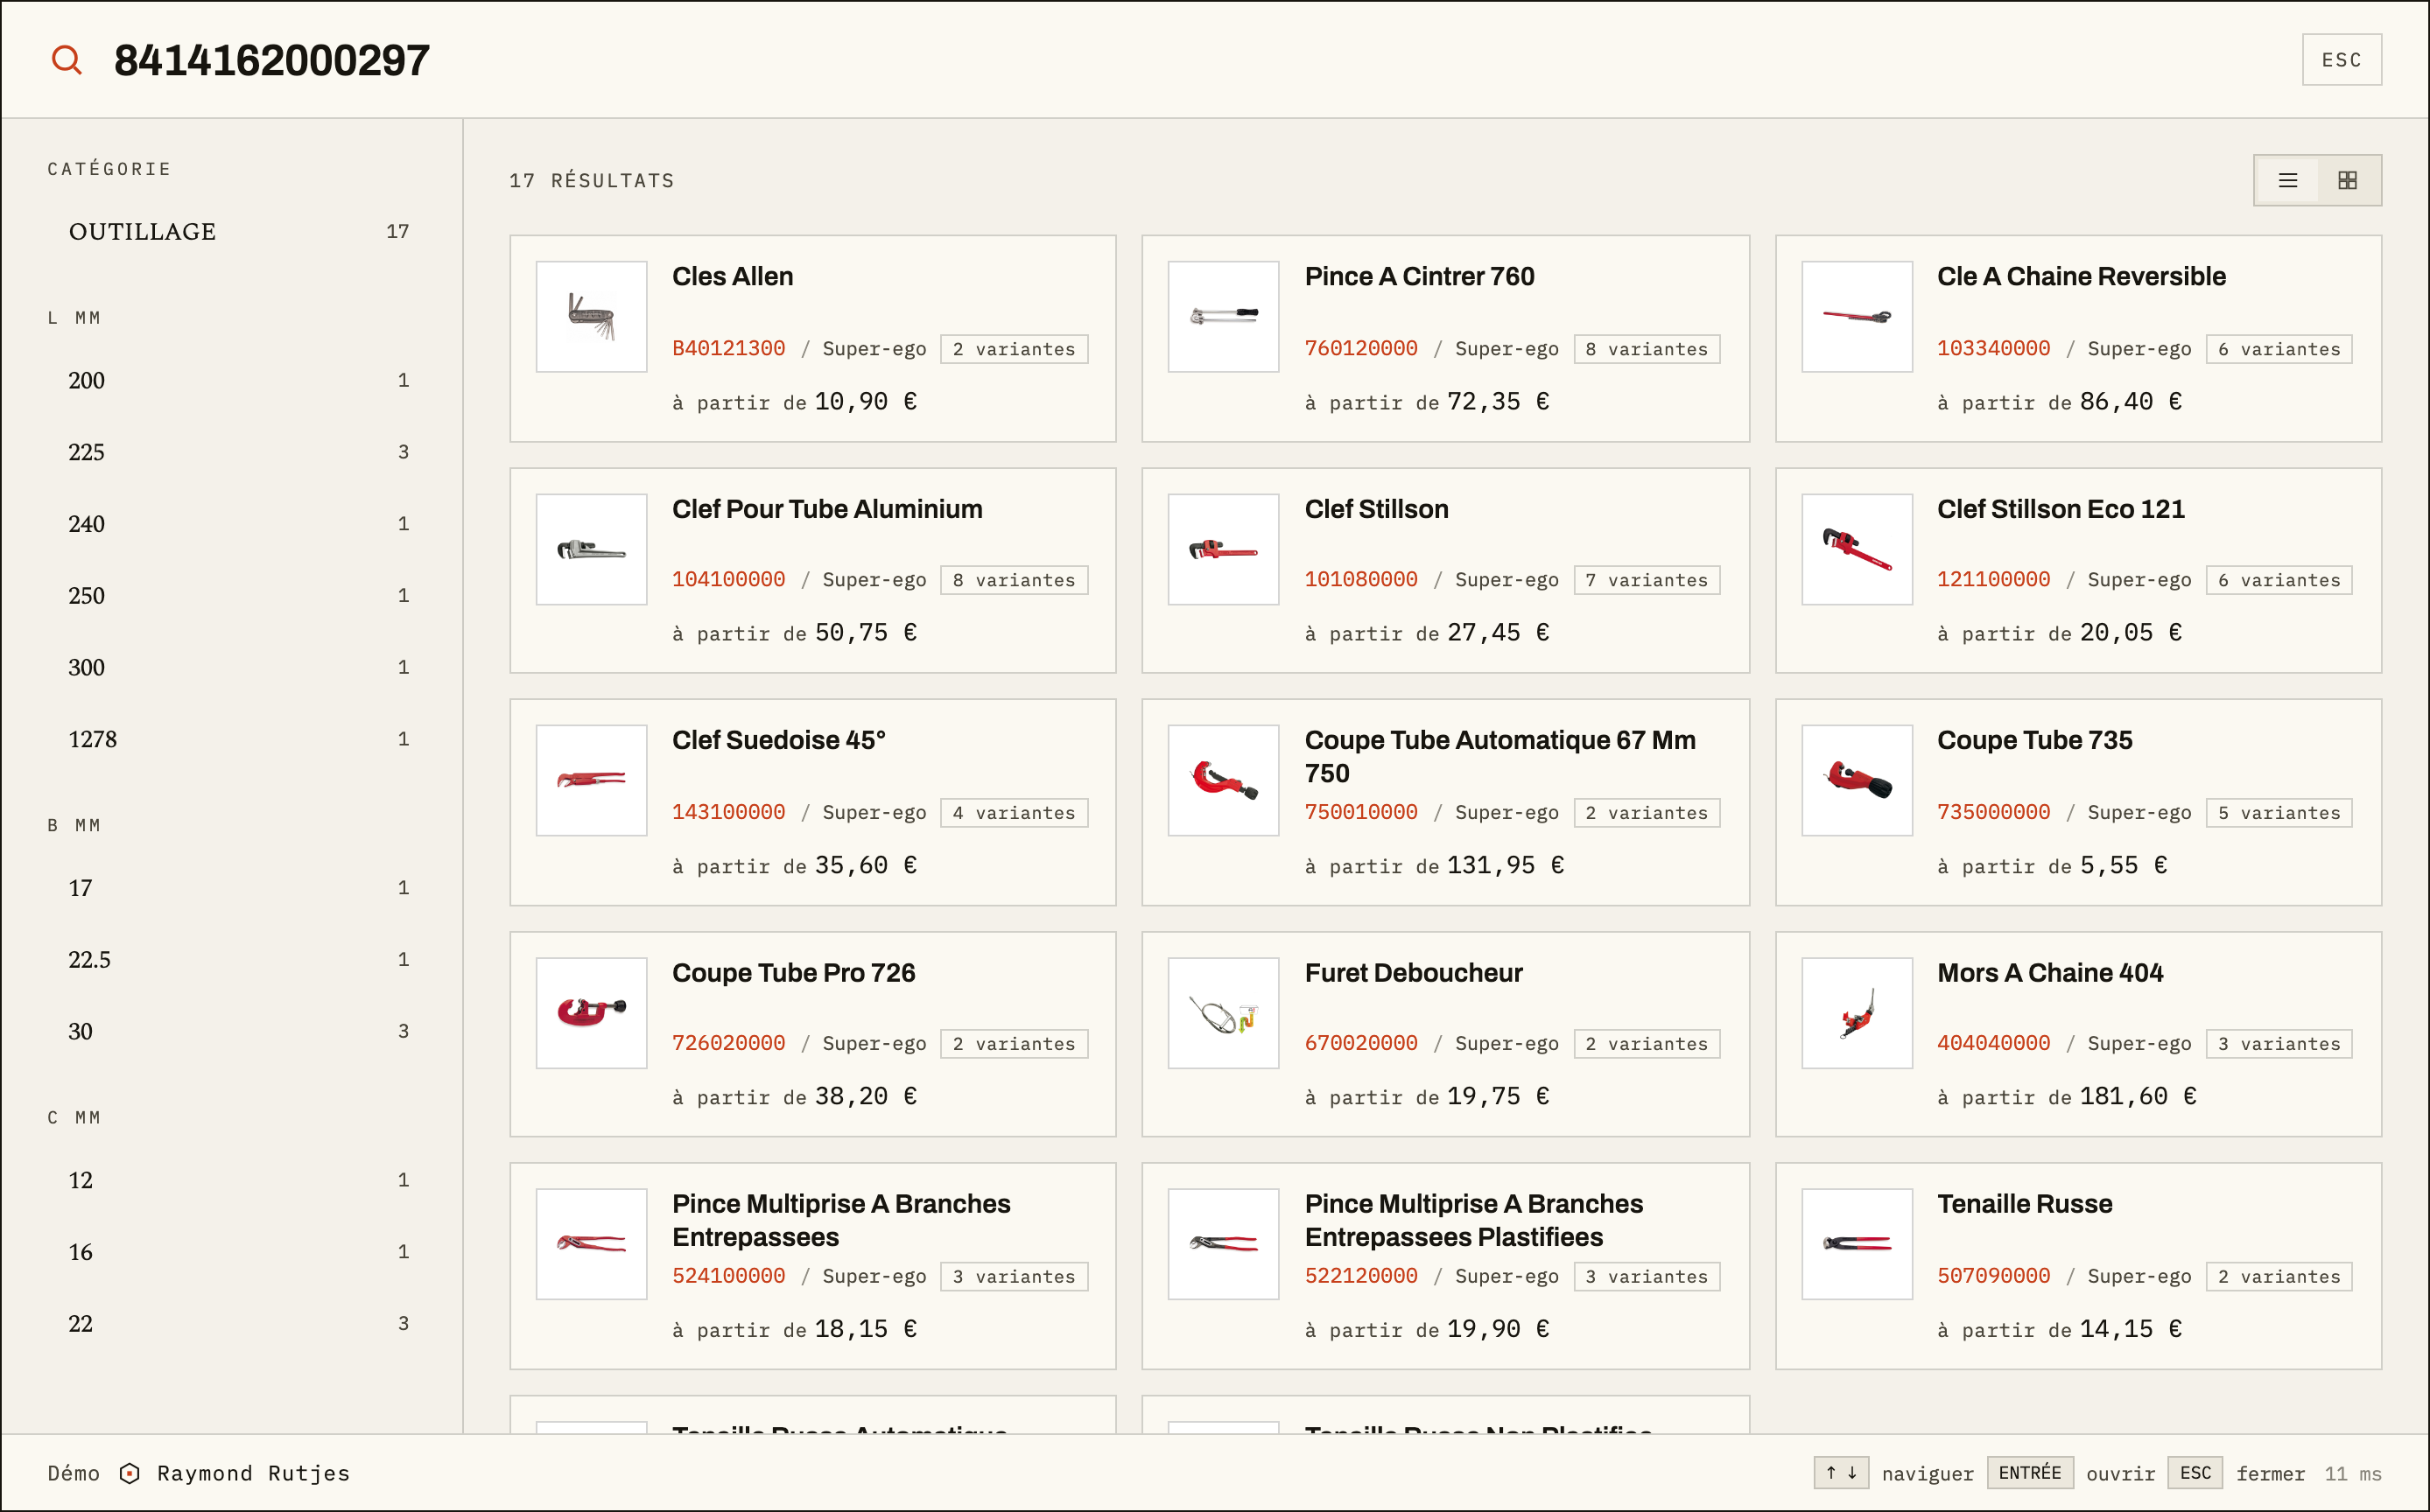Click price 181,60 € on Mors A Chaine

pyautogui.click(x=2138, y=1096)
